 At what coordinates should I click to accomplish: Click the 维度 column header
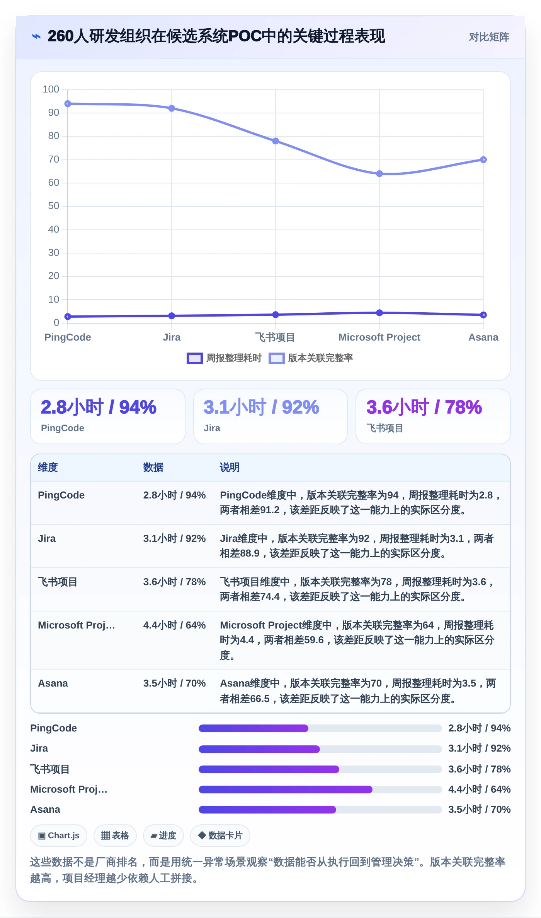tap(48, 468)
